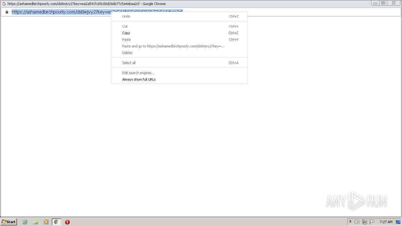Viewport: 402px width, 226px height.
Task: Click the Show desktop button
Action: (399, 222)
